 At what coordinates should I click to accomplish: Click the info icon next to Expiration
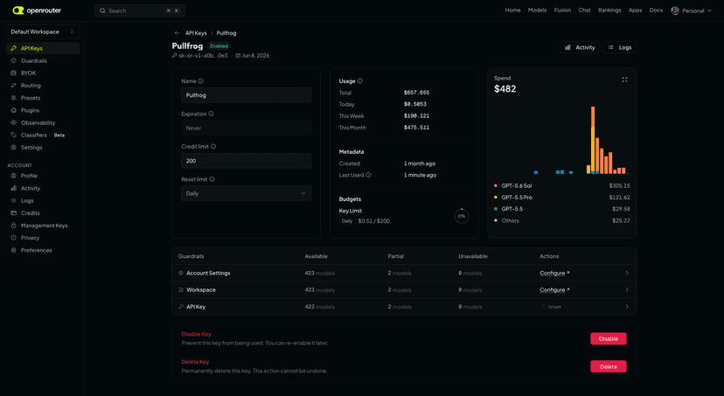[211, 114]
